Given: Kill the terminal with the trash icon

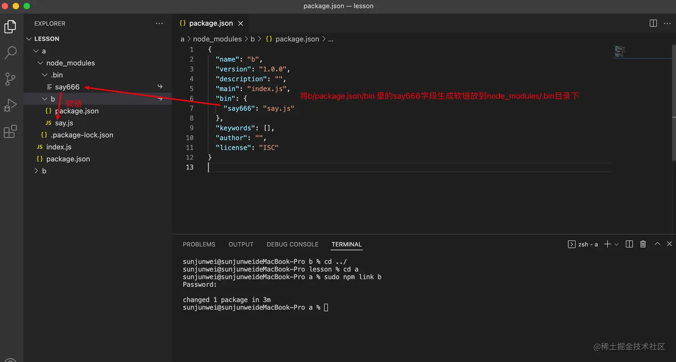Looking at the screenshot, I should click(x=643, y=244).
